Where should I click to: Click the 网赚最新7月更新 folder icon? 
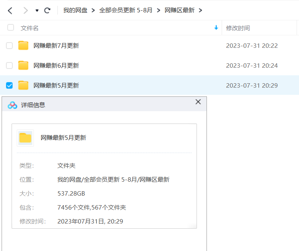tap(24, 45)
